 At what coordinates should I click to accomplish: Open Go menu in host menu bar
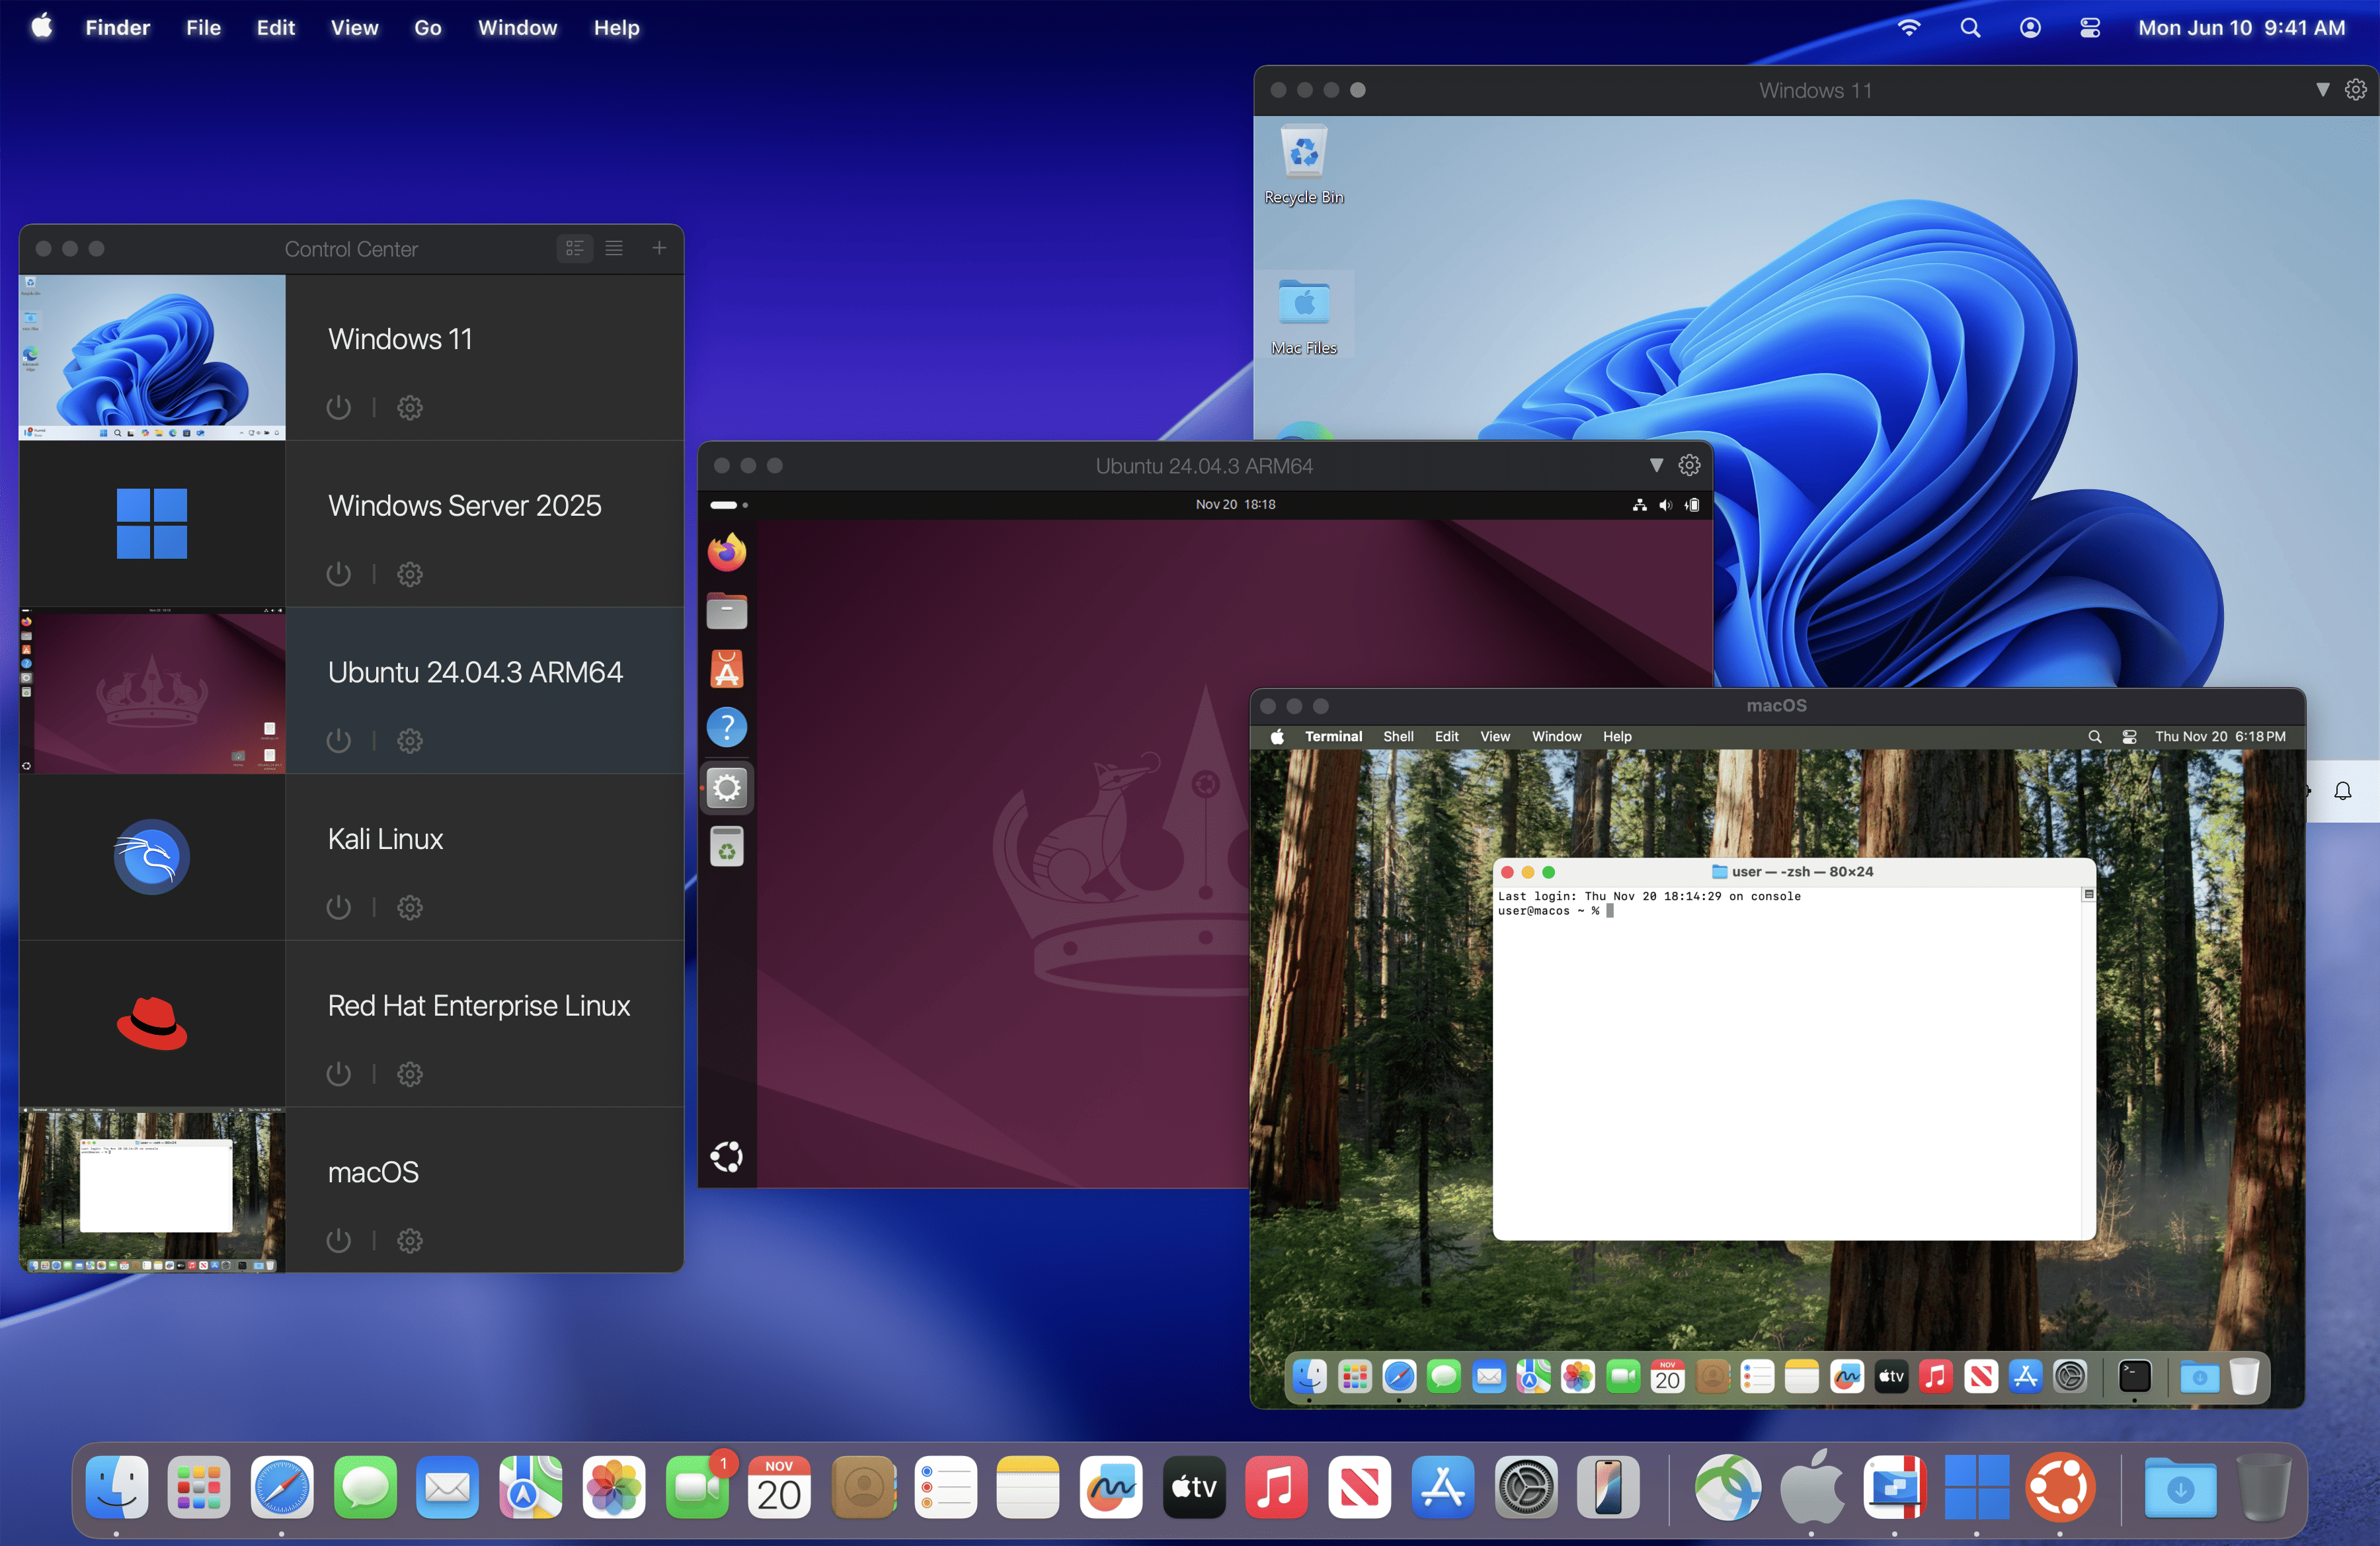coord(428,28)
